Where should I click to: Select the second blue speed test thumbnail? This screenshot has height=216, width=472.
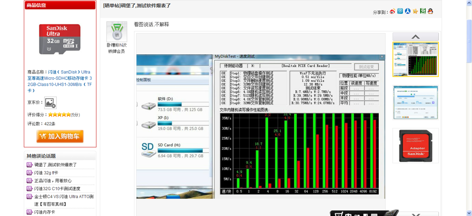416,103
